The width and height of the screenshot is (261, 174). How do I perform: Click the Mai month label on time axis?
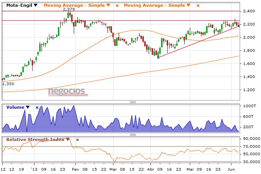190,169
